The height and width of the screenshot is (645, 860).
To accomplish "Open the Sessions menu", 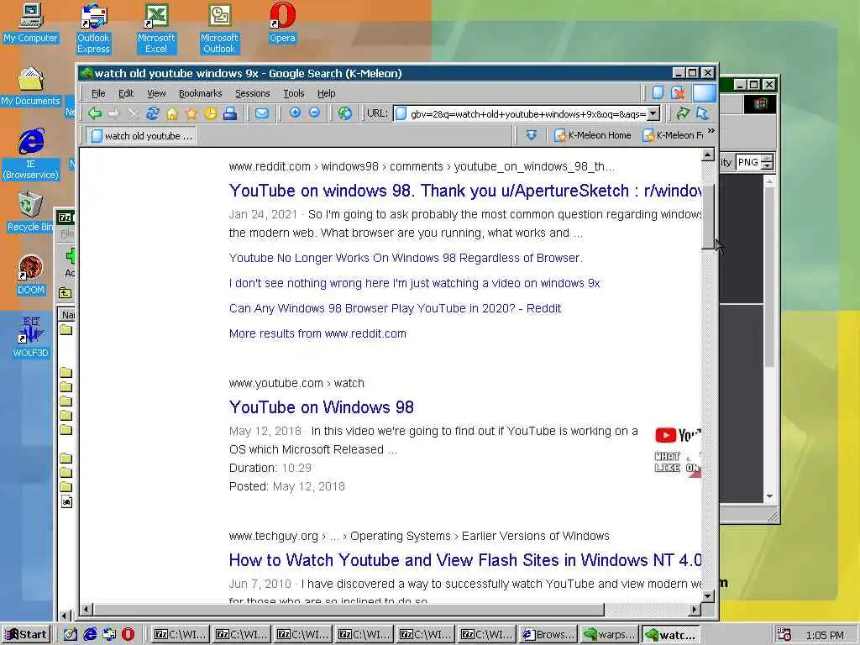I will (252, 93).
